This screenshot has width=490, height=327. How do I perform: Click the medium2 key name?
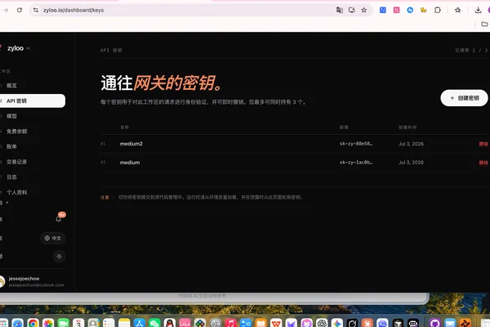(131, 144)
